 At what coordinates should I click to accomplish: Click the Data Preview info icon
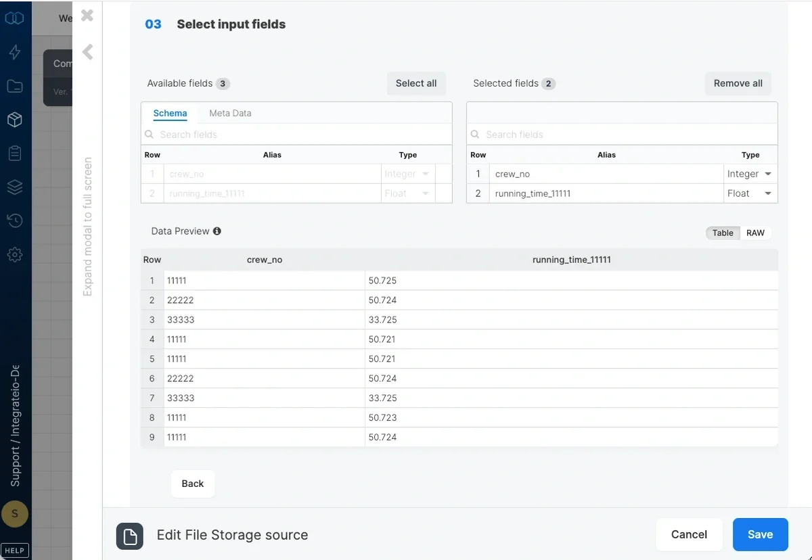[217, 231]
